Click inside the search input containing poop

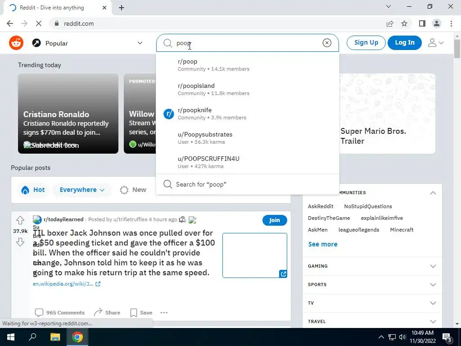coord(248,43)
